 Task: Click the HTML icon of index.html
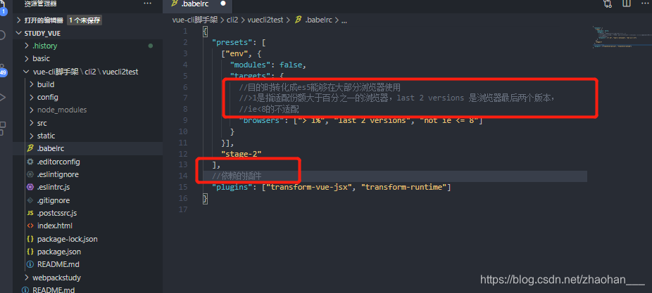point(30,226)
